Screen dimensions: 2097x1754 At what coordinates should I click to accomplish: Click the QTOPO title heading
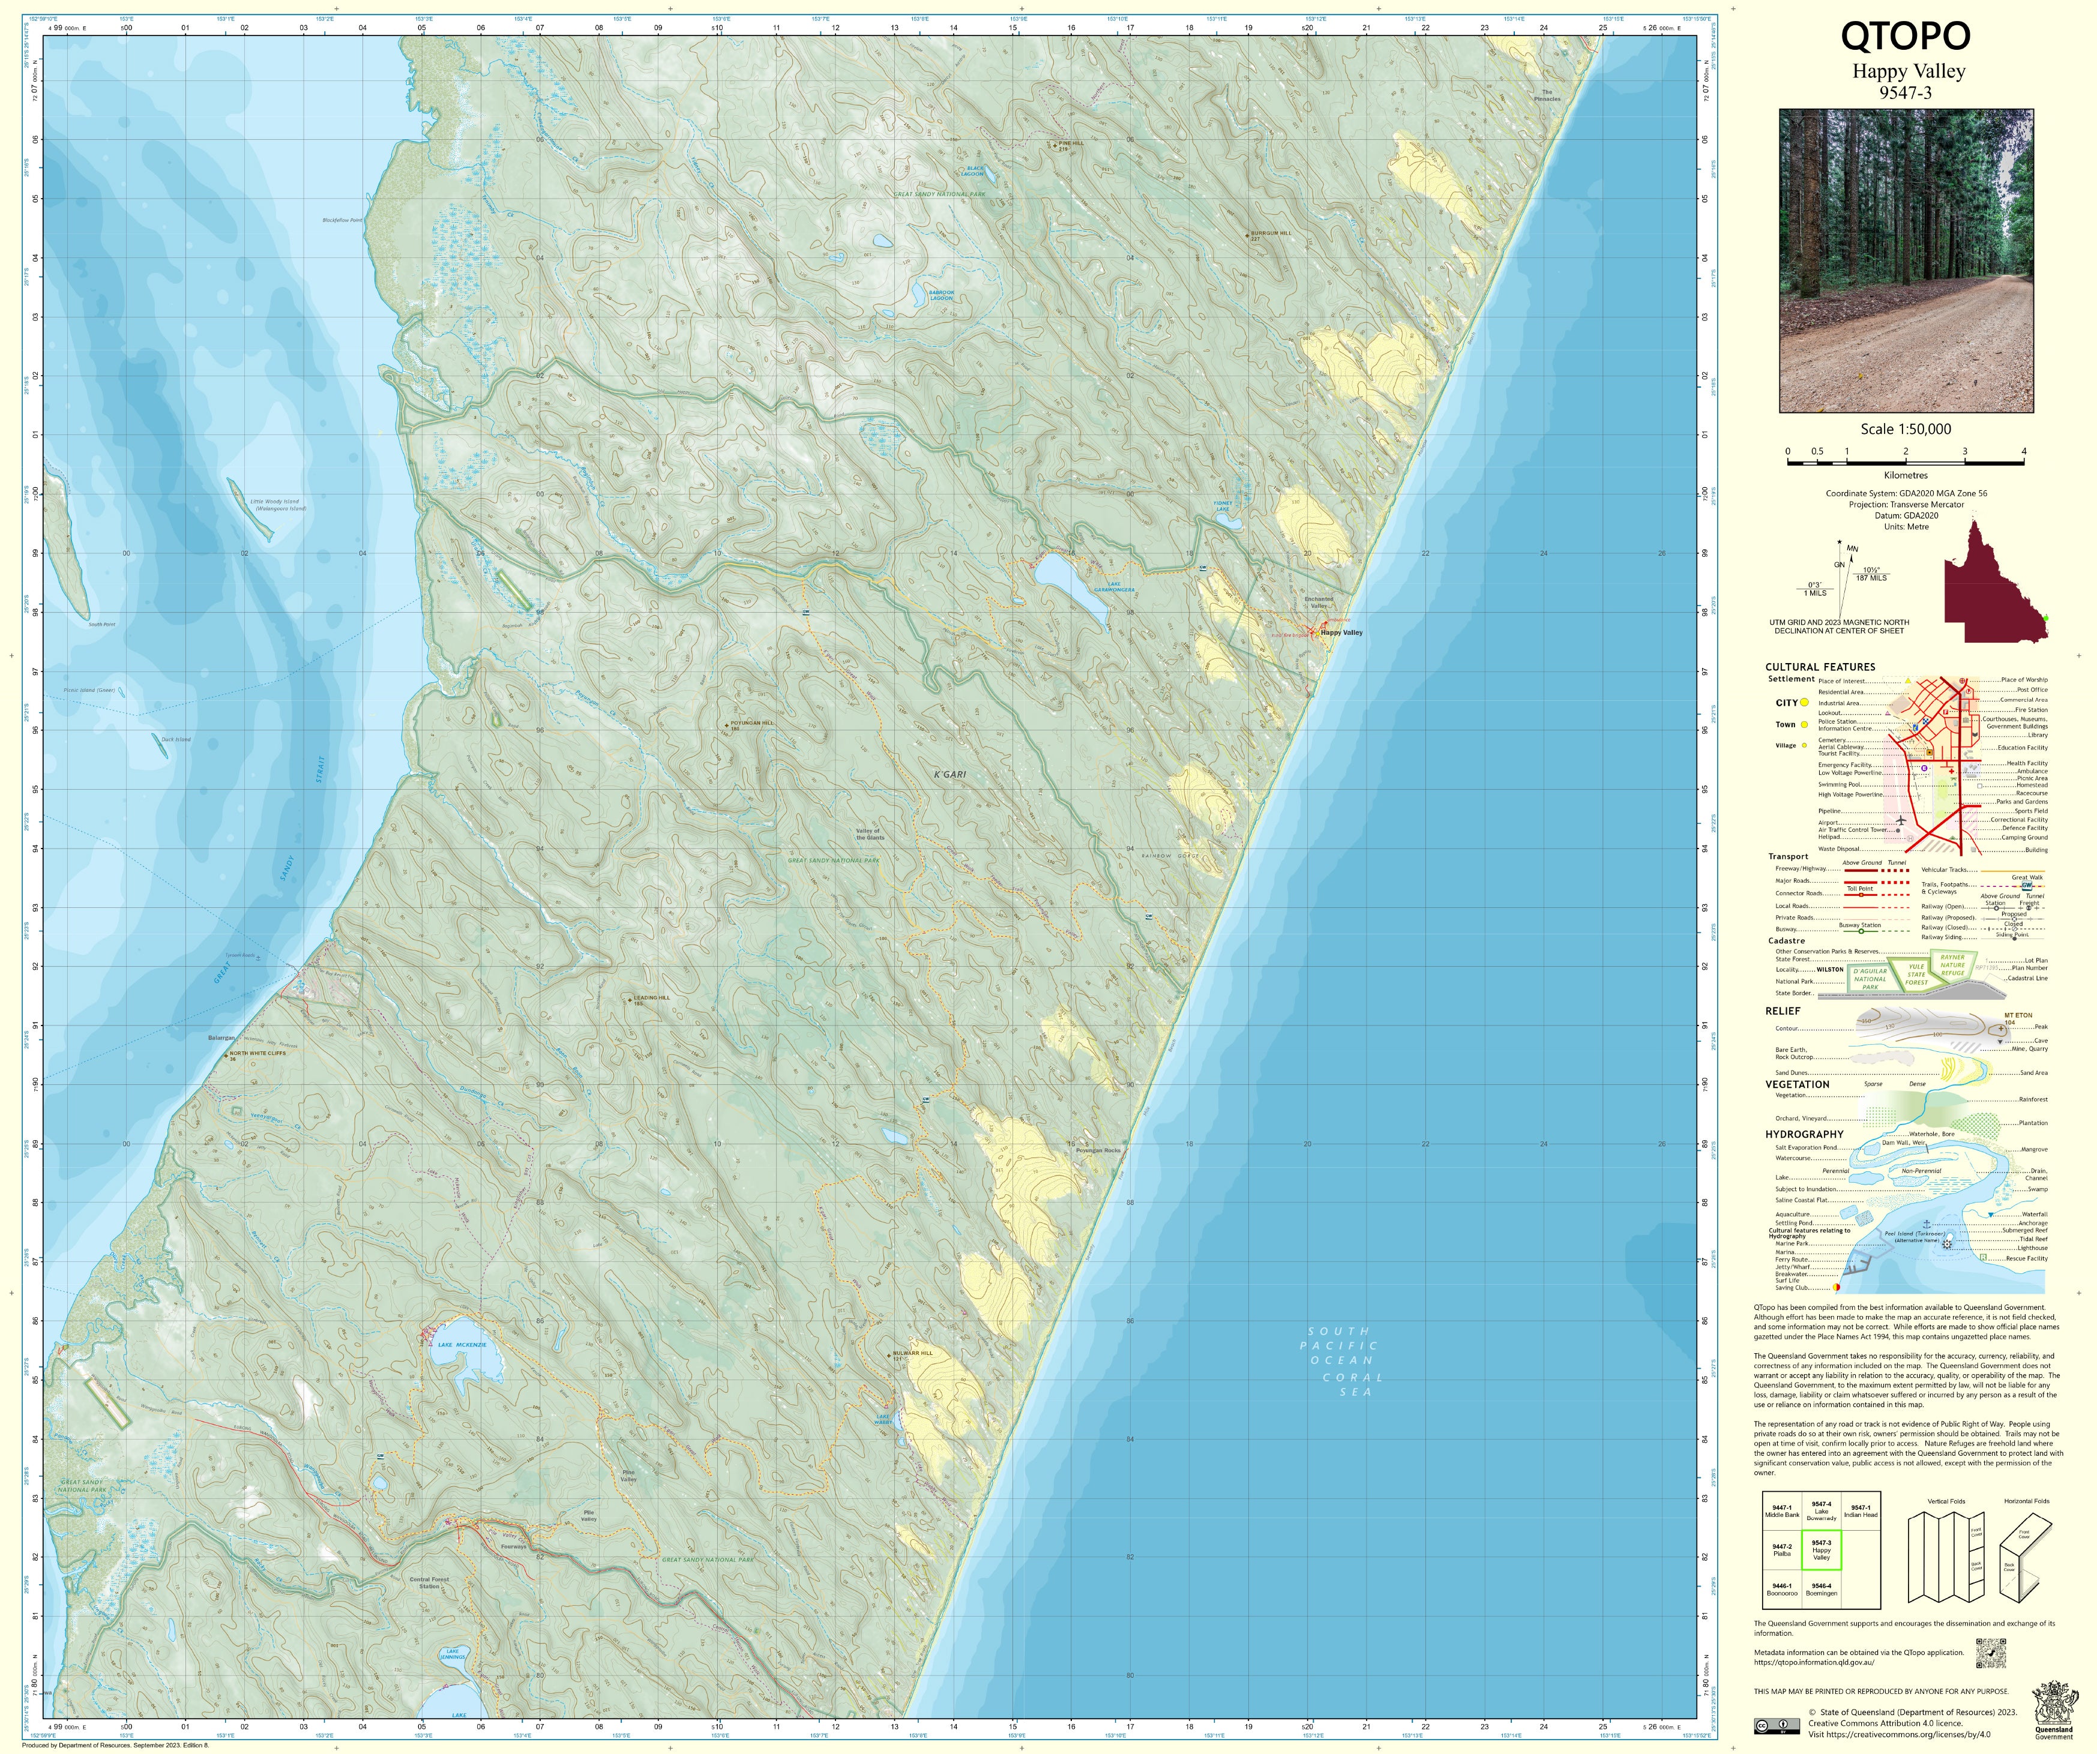click(1906, 36)
